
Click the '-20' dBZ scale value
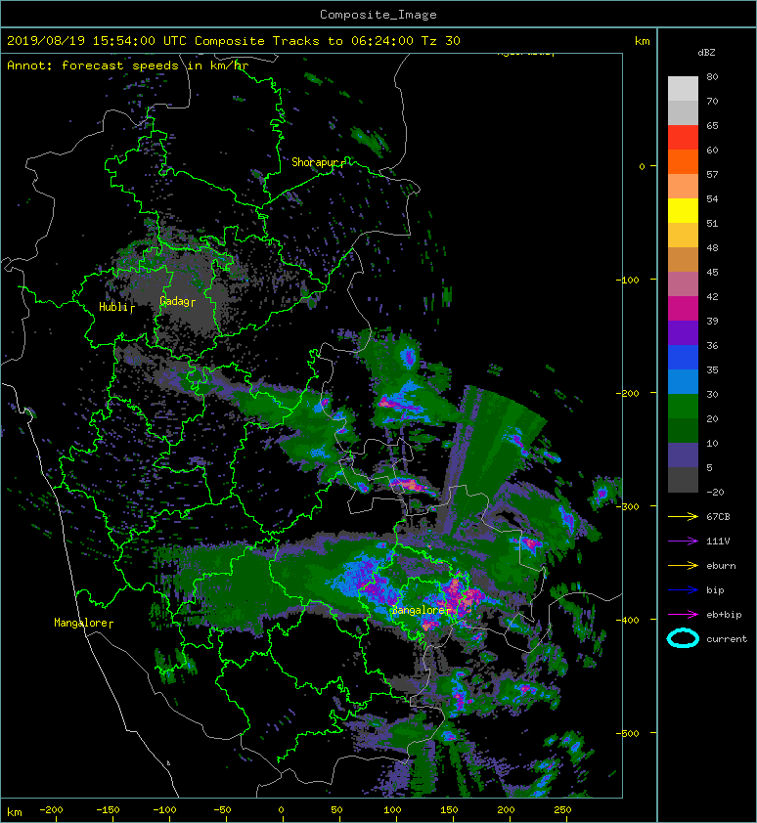coord(715,493)
